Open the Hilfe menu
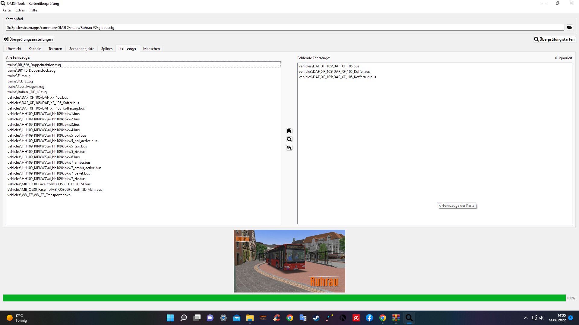Image resolution: width=579 pixels, height=325 pixels. (33, 10)
